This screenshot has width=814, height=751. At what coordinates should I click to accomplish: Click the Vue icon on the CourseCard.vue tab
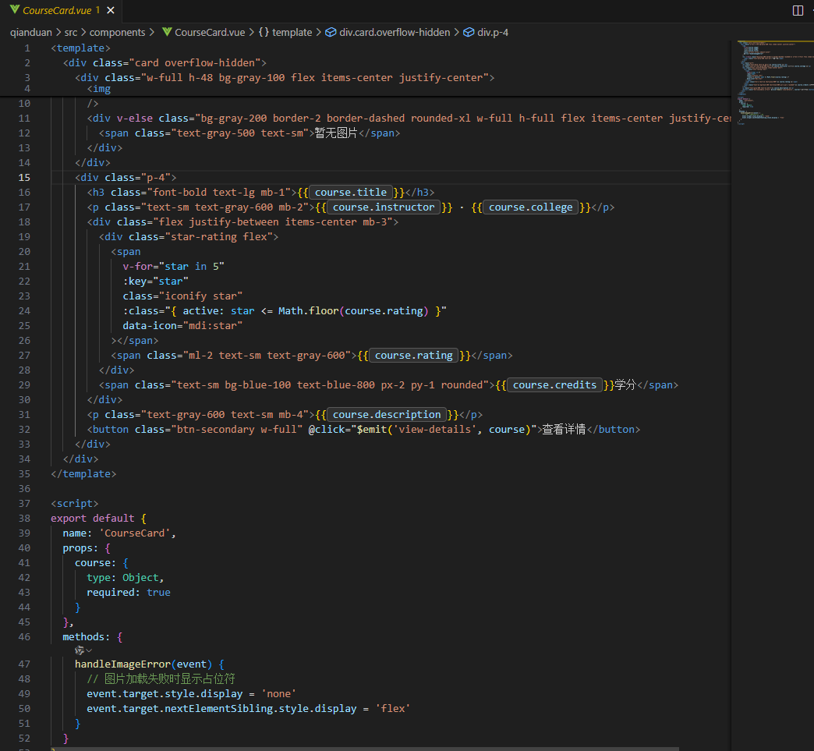pyautogui.click(x=15, y=10)
